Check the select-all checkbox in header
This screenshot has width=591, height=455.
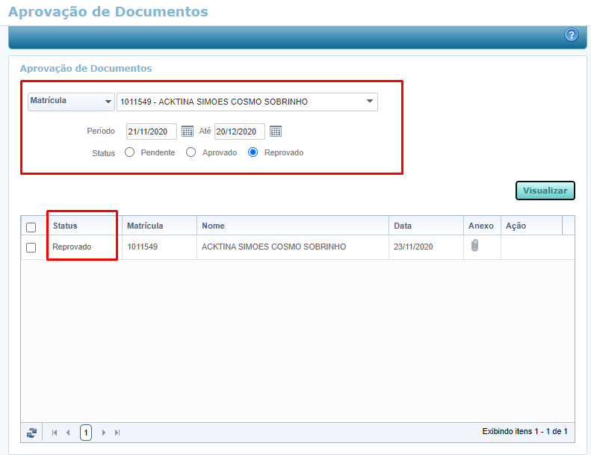coord(31,227)
